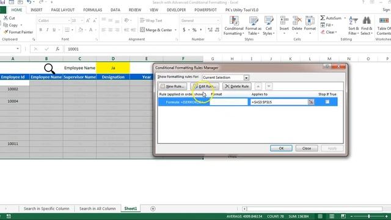Image resolution: width=391 pixels, height=220 pixels.
Task: Apply Accounting Number Format dollar icon
Action: 184,30
